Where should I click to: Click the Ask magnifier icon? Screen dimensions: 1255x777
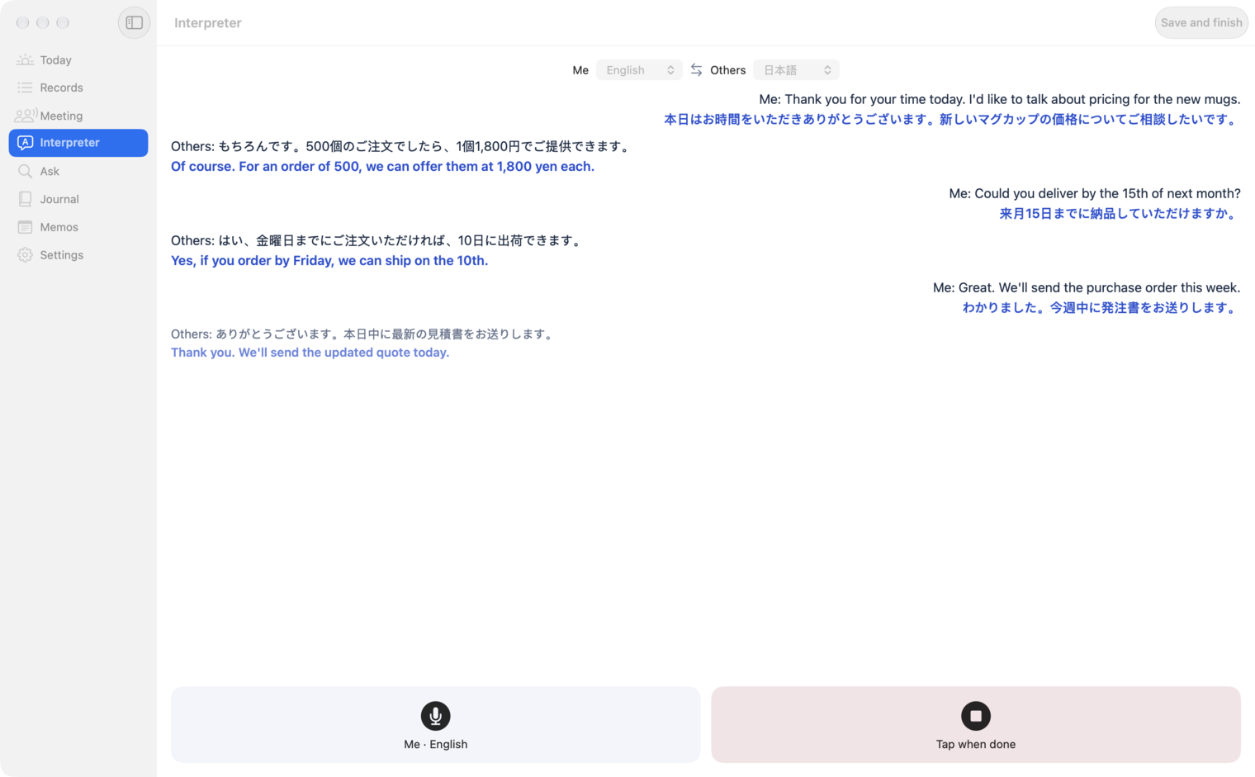[x=25, y=171]
